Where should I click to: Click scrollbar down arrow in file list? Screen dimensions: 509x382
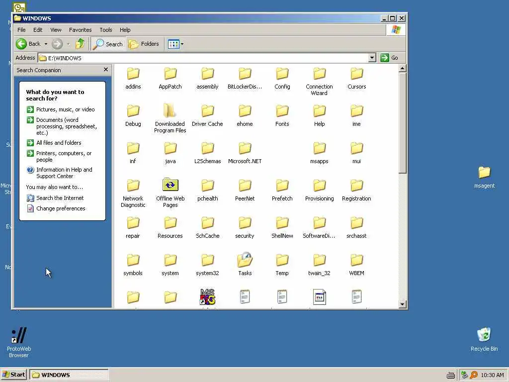403,304
